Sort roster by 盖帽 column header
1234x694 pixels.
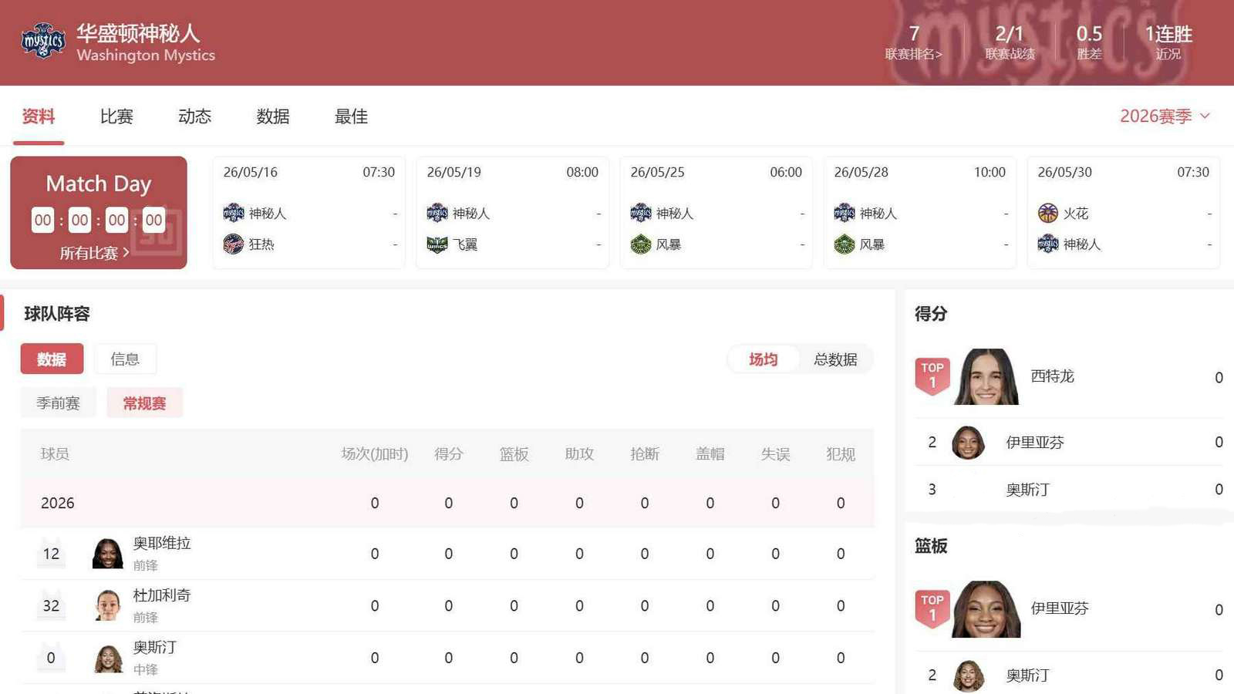710,454
